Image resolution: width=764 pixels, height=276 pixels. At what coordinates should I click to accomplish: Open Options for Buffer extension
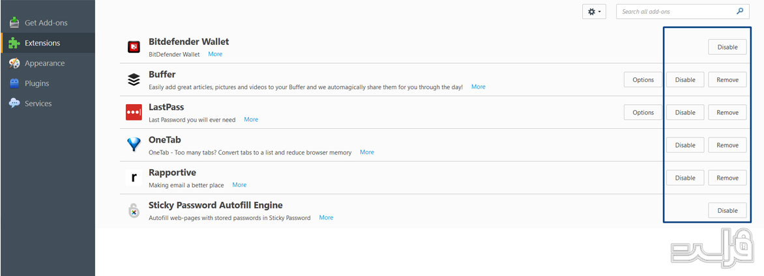(x=643, y=80)
